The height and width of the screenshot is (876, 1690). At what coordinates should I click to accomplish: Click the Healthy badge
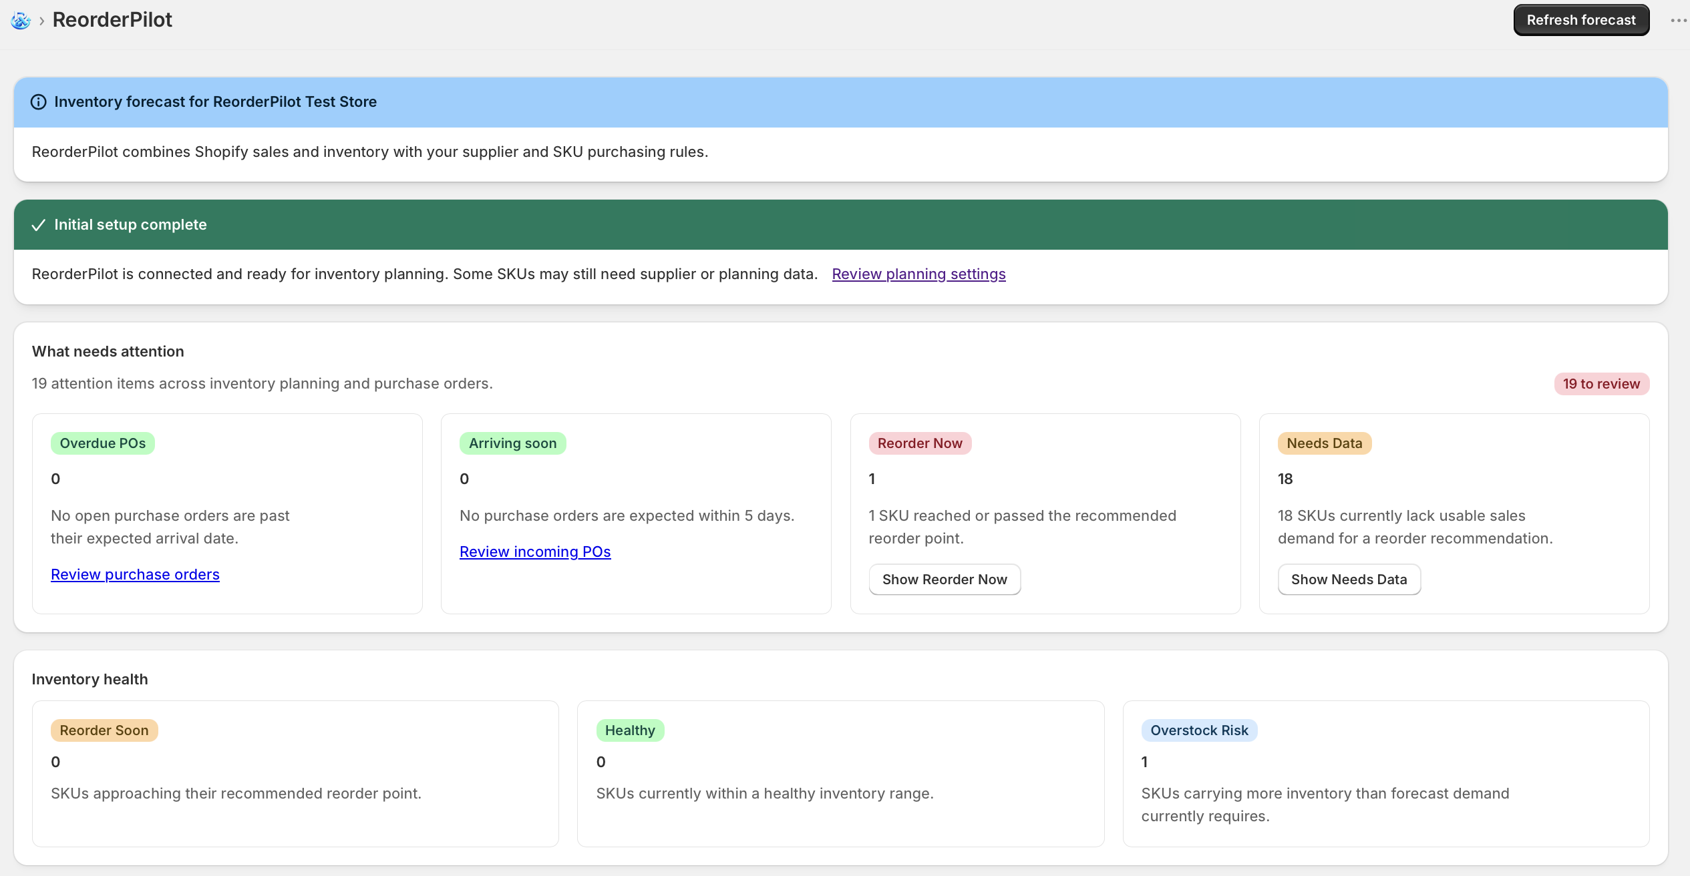click(x=630, y=730)
